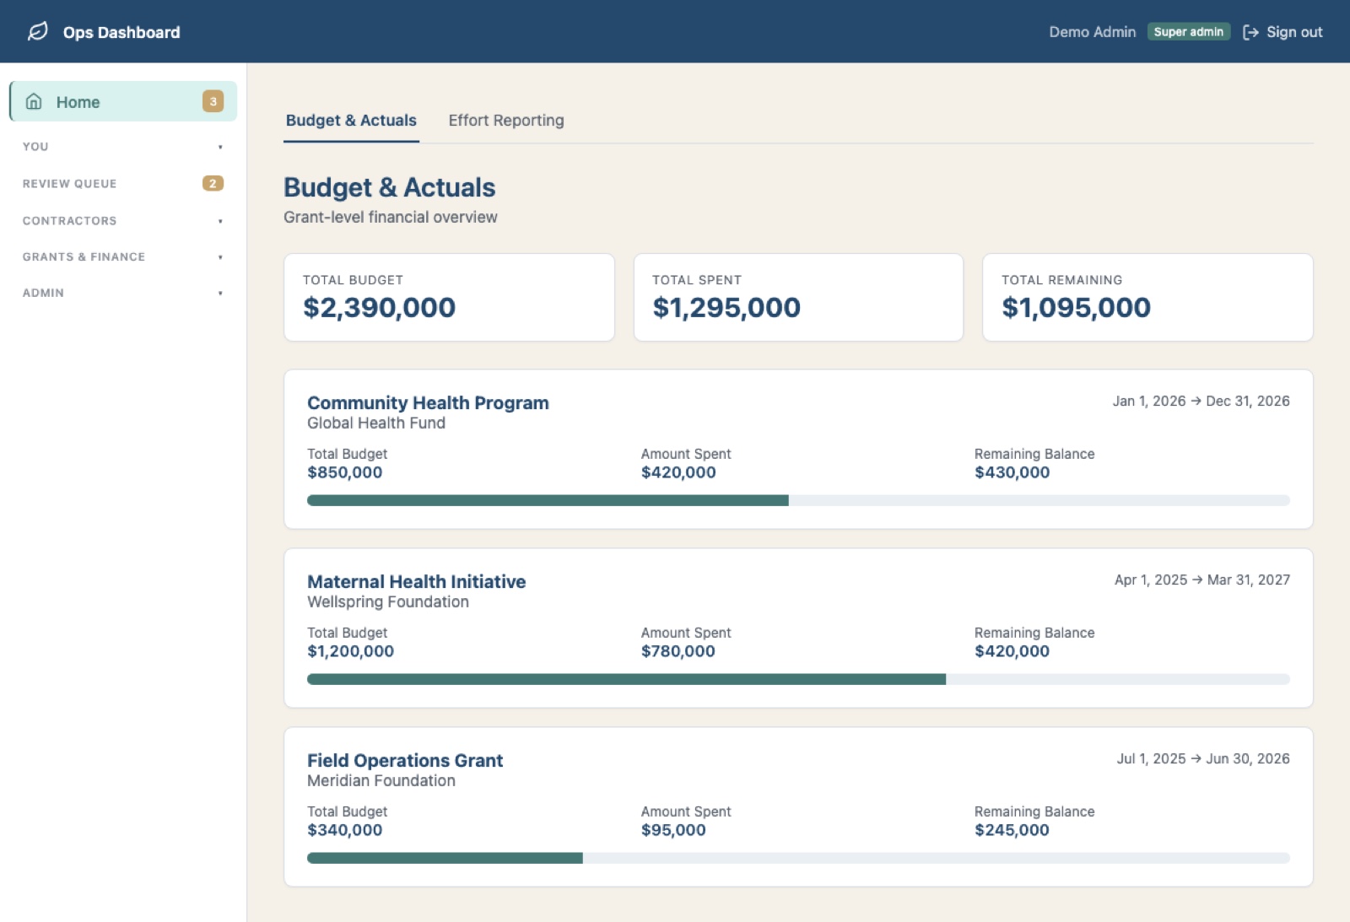Expand the YOU sidebar section

coord(123,147)
